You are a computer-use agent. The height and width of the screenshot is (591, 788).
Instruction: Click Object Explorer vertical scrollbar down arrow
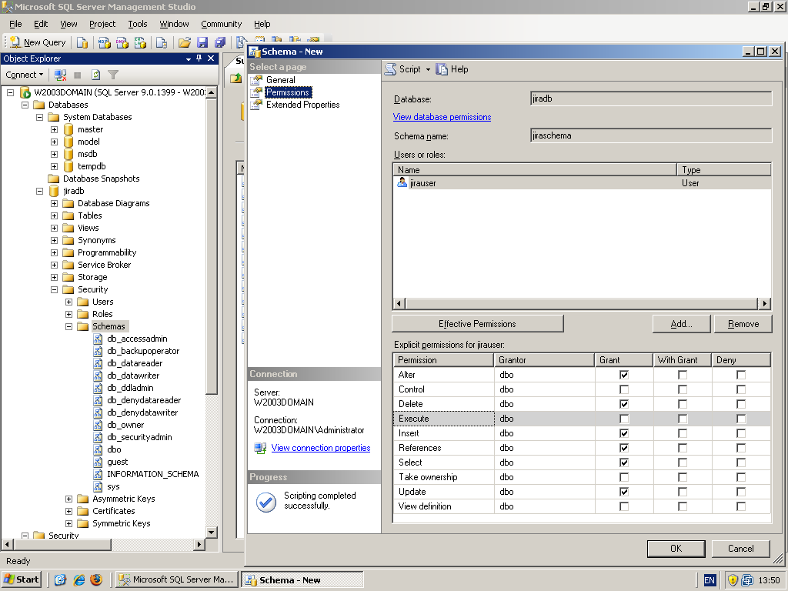[212, 533]
